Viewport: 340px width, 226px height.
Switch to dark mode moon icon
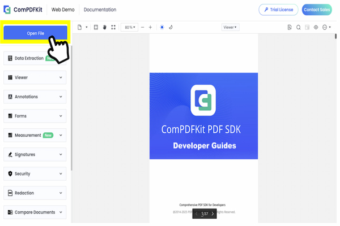[171, 27]
